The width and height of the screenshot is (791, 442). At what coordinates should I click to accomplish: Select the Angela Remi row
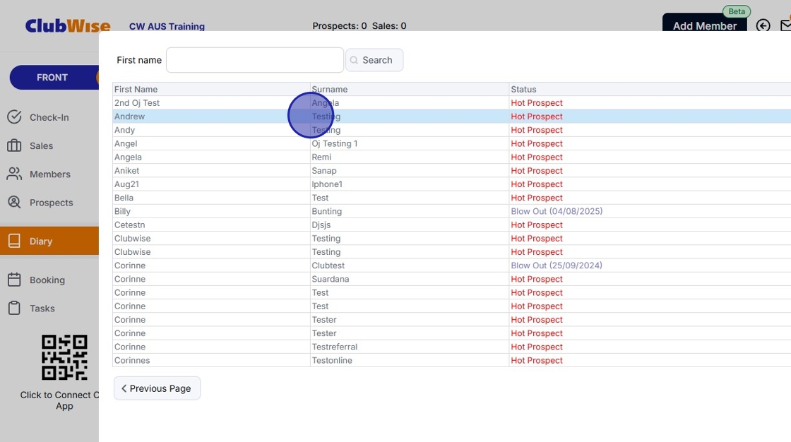[451, 157]
